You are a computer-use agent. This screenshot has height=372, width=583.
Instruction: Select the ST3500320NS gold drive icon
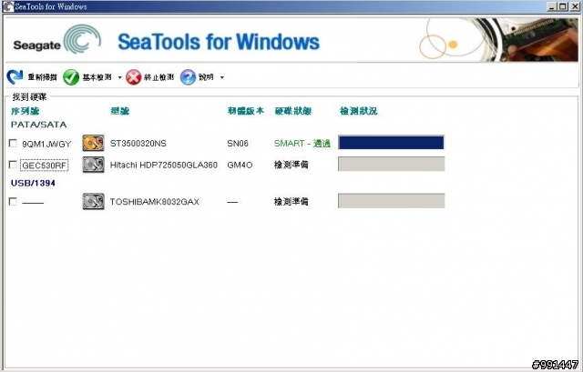pos(93,143)
